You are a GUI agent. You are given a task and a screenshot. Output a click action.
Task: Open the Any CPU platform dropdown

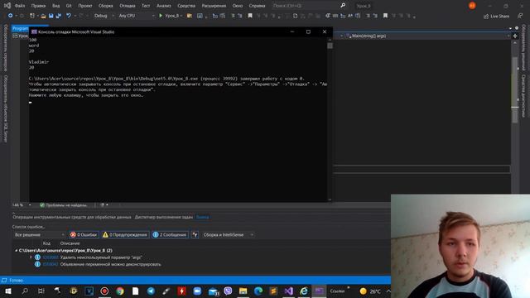pyautogui.click(x=137, y=16)
